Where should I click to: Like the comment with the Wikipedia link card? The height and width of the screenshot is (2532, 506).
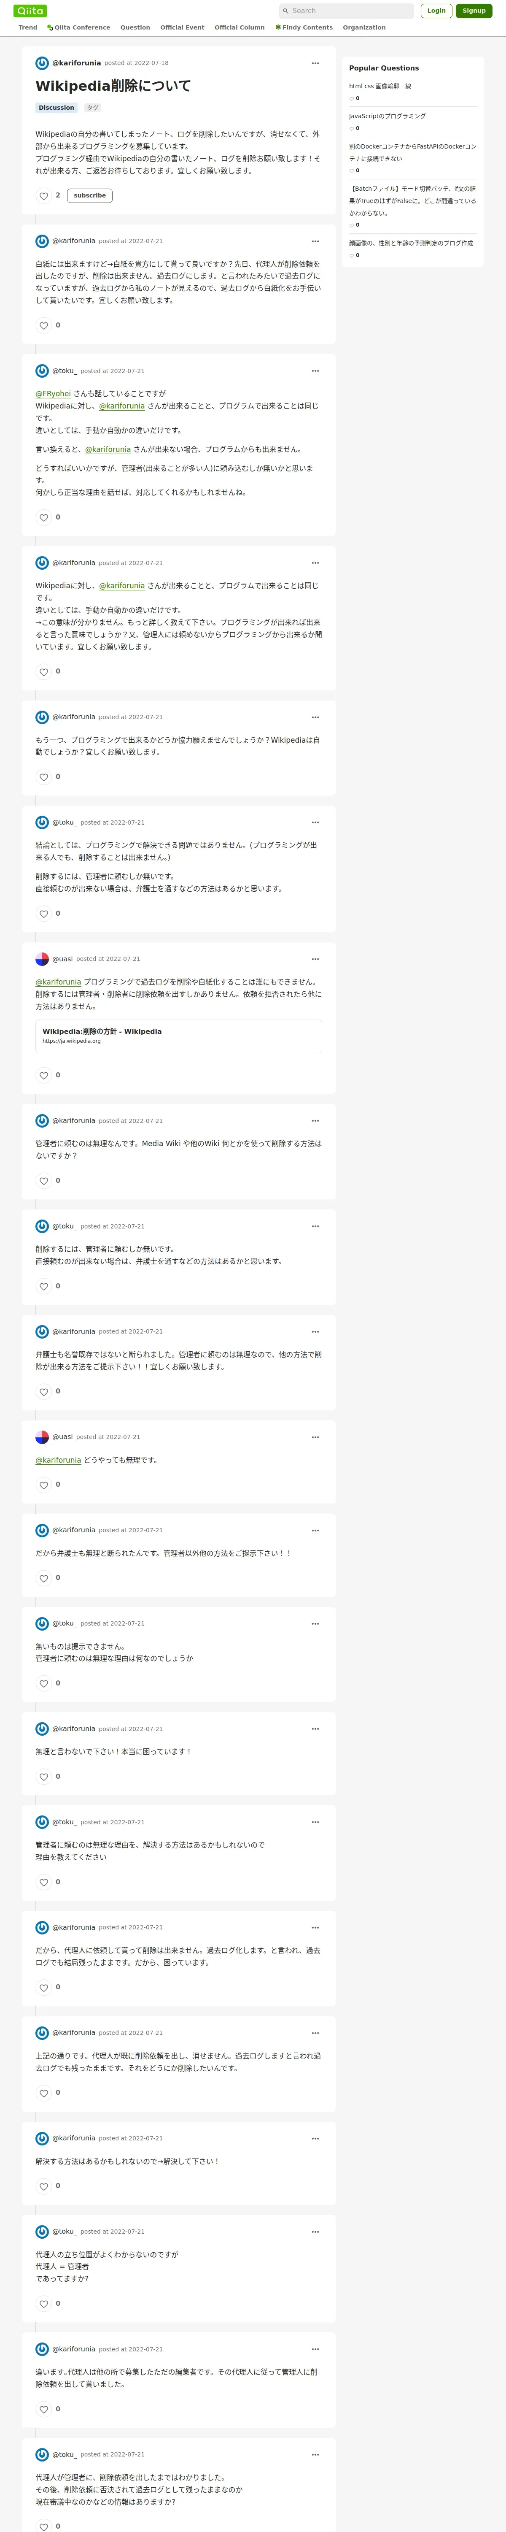click(x=43, y=1075)
